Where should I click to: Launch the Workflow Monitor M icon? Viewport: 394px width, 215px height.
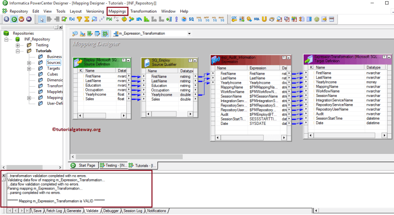(x=29, y=19)
